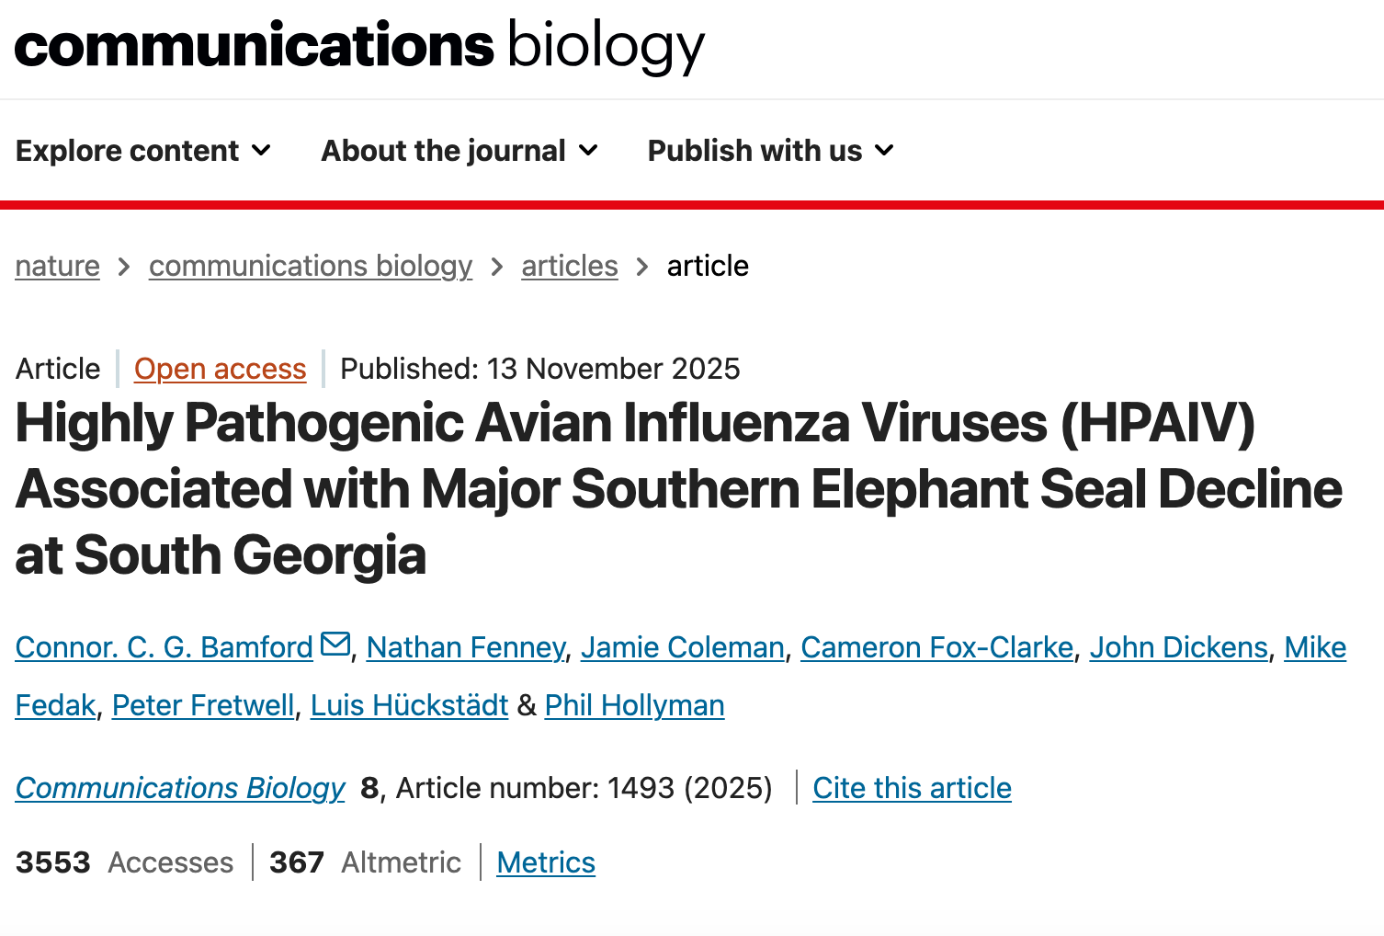
Task: Open Luis Hückstädt author link
Action: (x=409, y=705)
